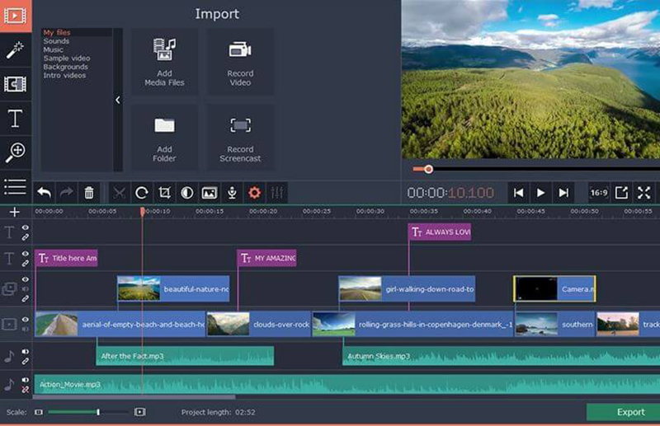Open clip properties gear icon
The width and height of the screenshot is (660, 426).
pos(255,193)
